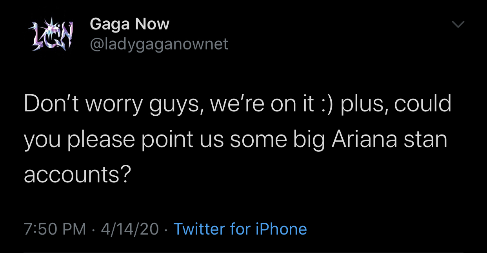Viewport: 487px width, 253px height.
Task: Click the Gaga Now display name
Action: tap(129, 24)
